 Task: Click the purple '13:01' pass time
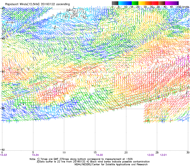[163, 155]
